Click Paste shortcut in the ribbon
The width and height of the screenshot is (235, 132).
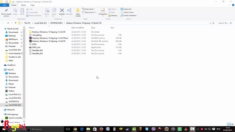pos(34,15)
